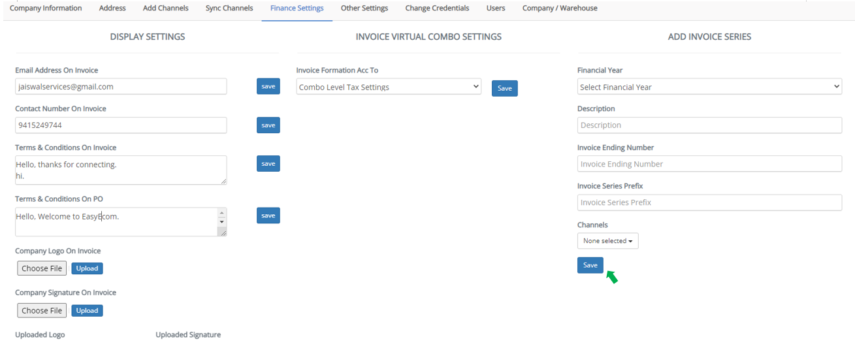The width and height of the screenshot is (855, 350).
Task: Switch to Change Credentials tab
Action: (x=437, y=8)
